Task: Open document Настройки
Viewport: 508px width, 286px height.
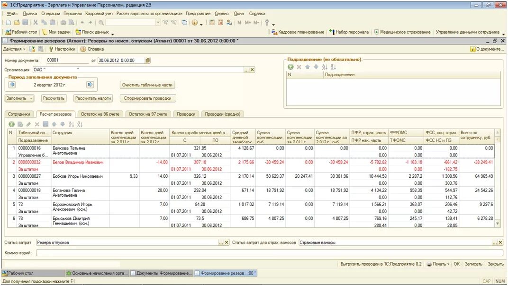Action: [62, 49]
